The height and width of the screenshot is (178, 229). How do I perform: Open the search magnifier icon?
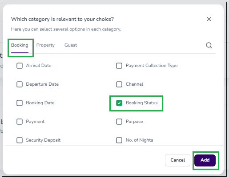209,45
